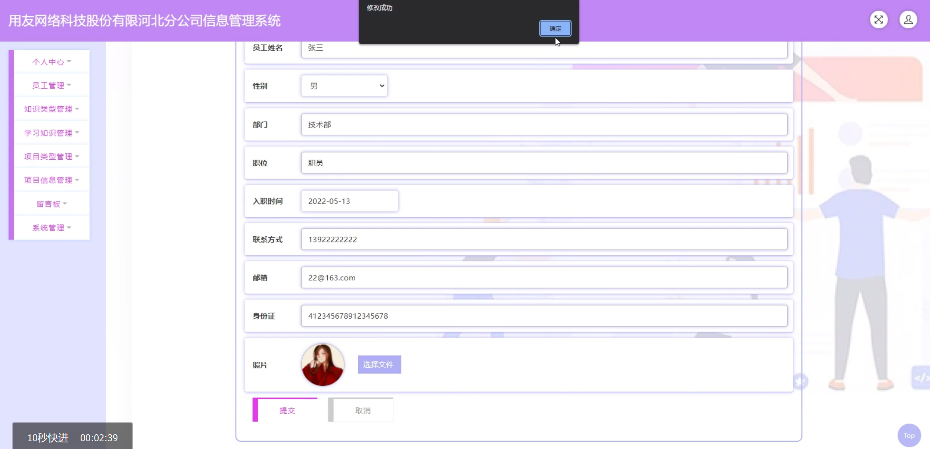
Task: Click the 取消 cancel button
Action: point(362,410)
